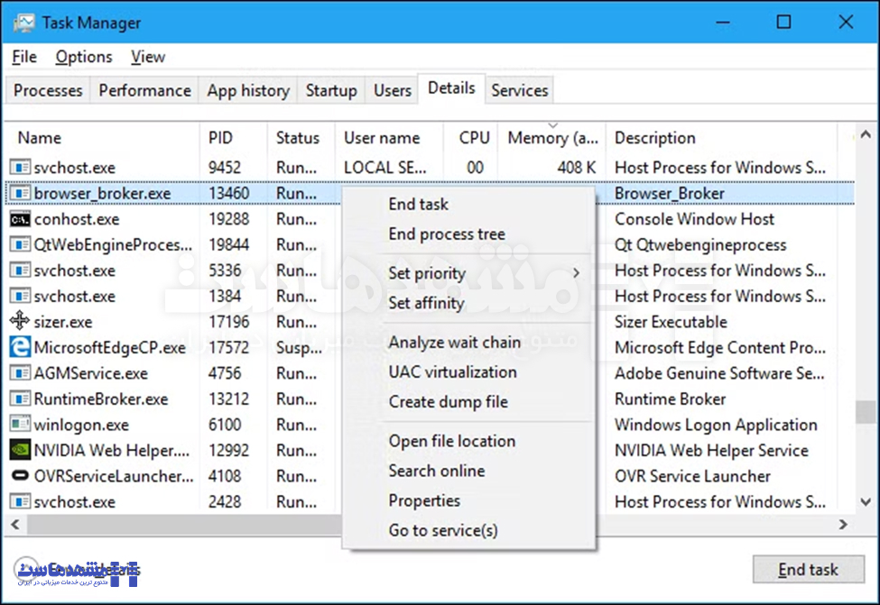Maximize the Task Manager window
The width and height of the screenshot is (880, 605).
(783, 22)
